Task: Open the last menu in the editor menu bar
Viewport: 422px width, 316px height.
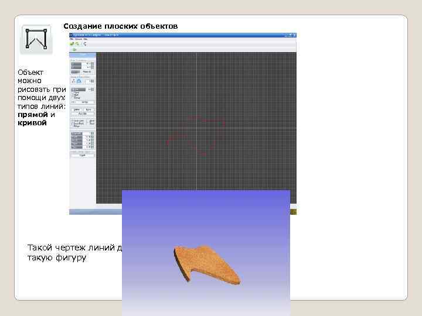Action: coord(86,39)
